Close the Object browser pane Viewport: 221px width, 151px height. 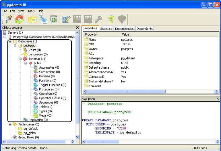click(77, 28)
